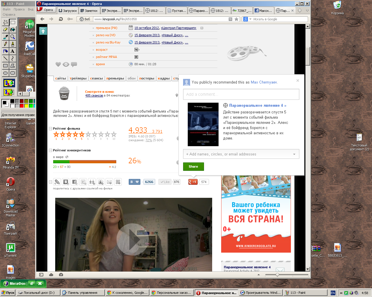Viewport: 372px width, 297px height.
Task: Pick the red color in Paint palette
Action: coord(22,106)
